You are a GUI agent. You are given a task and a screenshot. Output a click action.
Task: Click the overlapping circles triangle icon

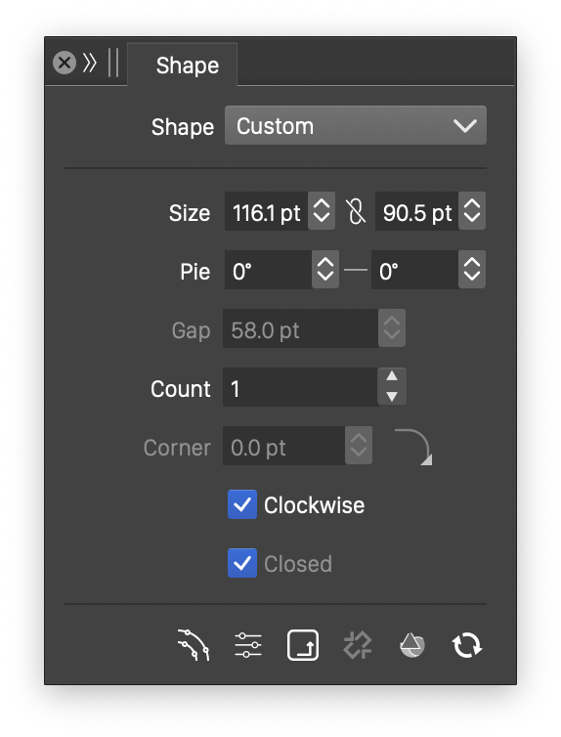coord(412,645)
